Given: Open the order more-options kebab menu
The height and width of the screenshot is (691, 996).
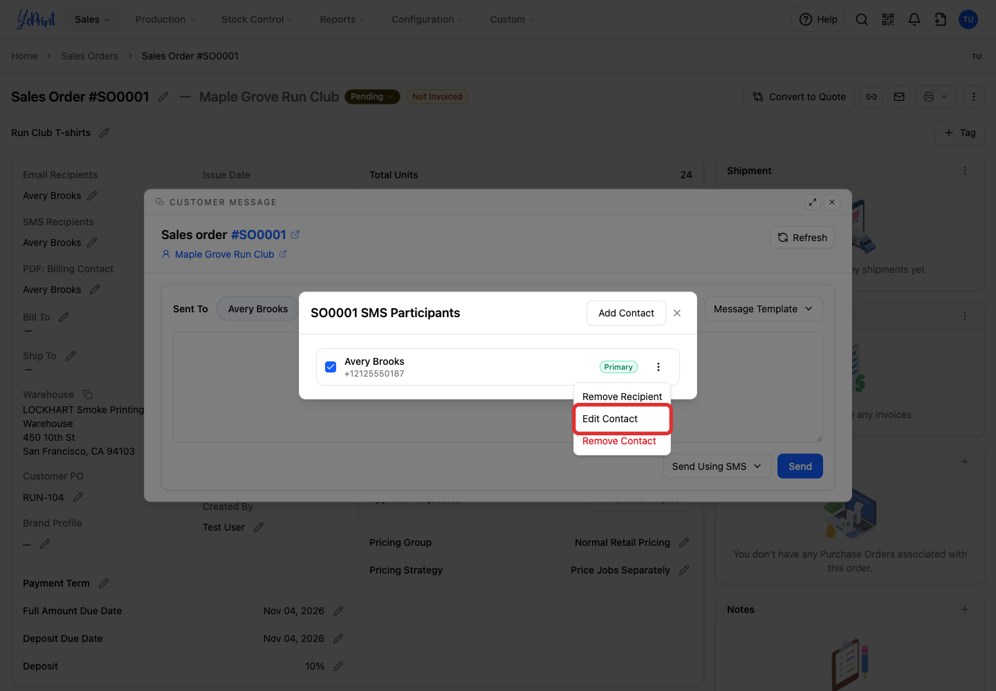Looking at the screenshot, I should 974,97.
